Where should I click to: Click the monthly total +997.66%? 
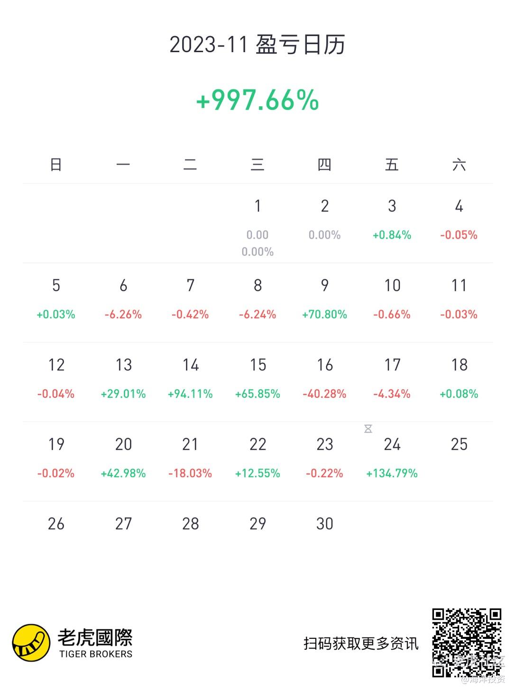pyautogui.click(x=257, y=100)
